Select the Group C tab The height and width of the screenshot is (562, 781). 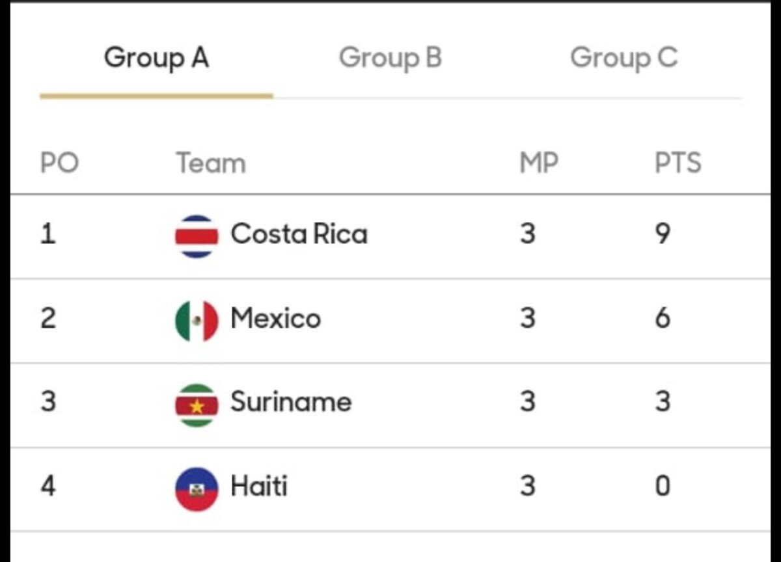click(623, 58)
